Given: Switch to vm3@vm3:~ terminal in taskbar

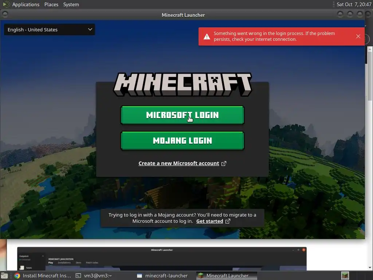Looking at the screenshot, I should click(x=94, y=276).
